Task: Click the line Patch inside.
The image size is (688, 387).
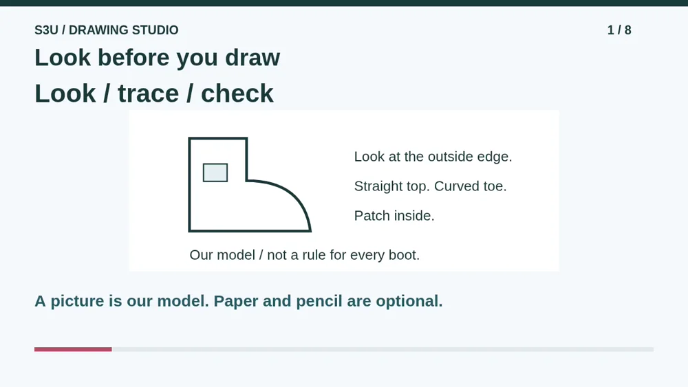Action: pyautogui.click(x=394, y=216)
